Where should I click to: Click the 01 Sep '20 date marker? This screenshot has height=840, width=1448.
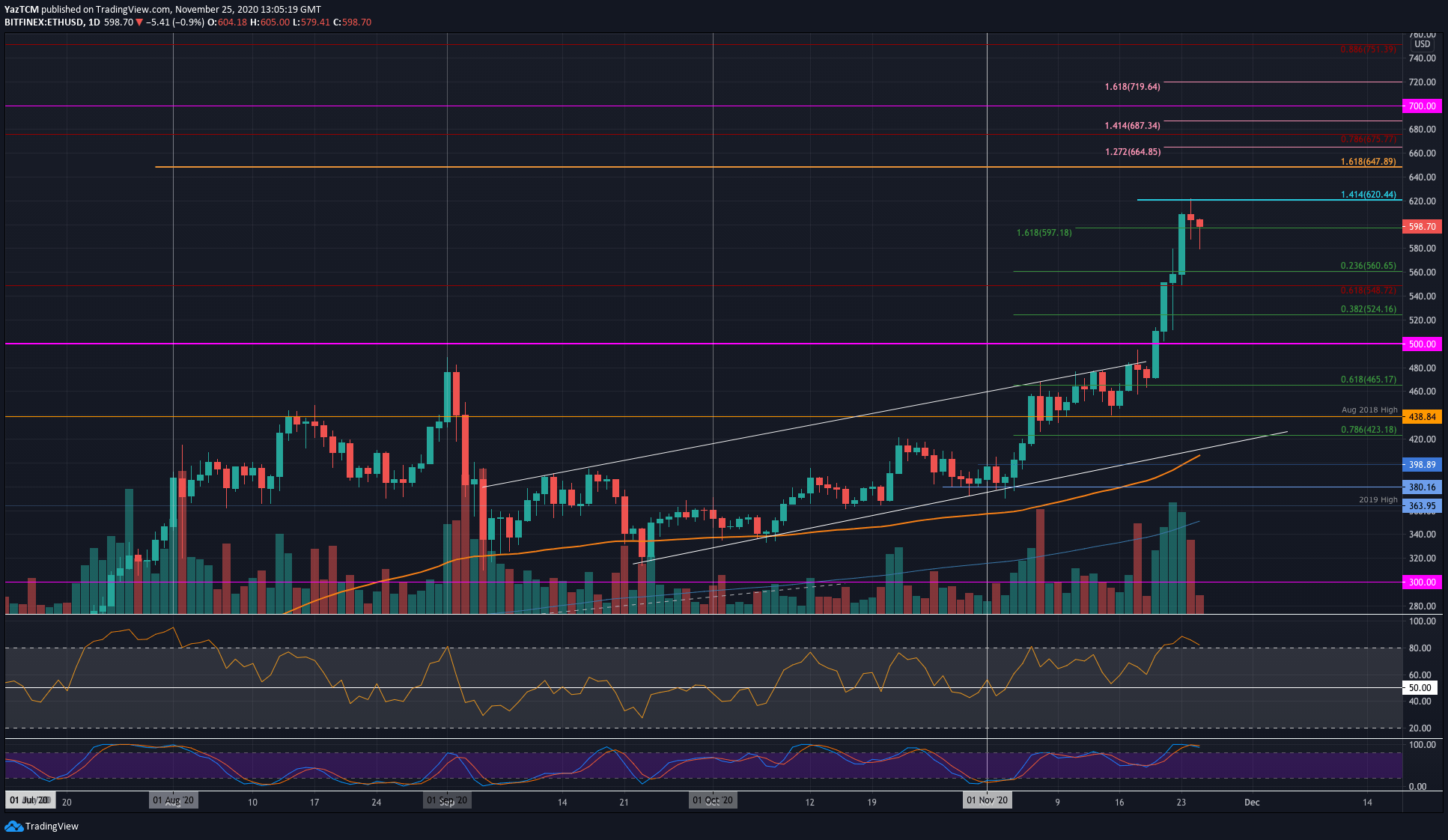447,800
